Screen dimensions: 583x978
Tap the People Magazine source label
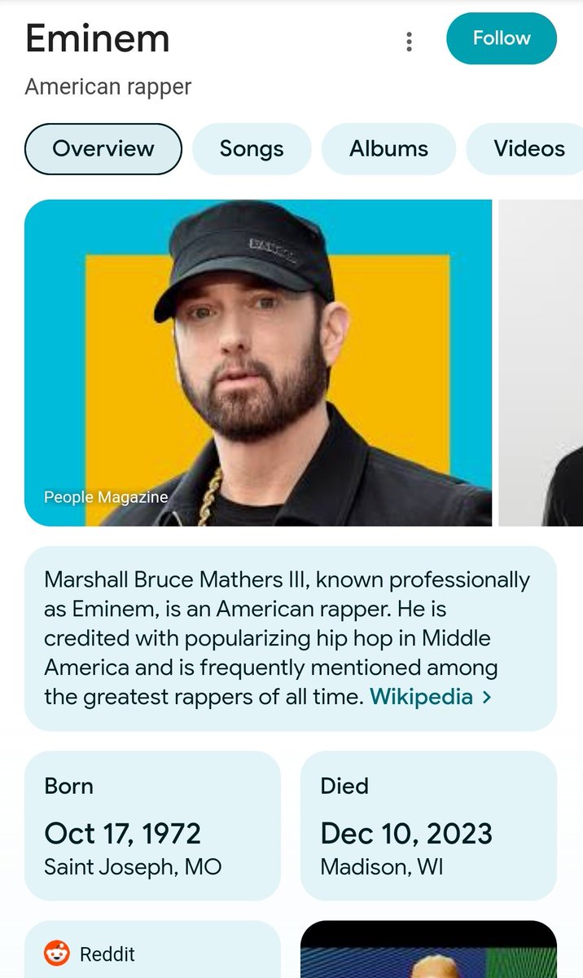[x=106, y=497]
